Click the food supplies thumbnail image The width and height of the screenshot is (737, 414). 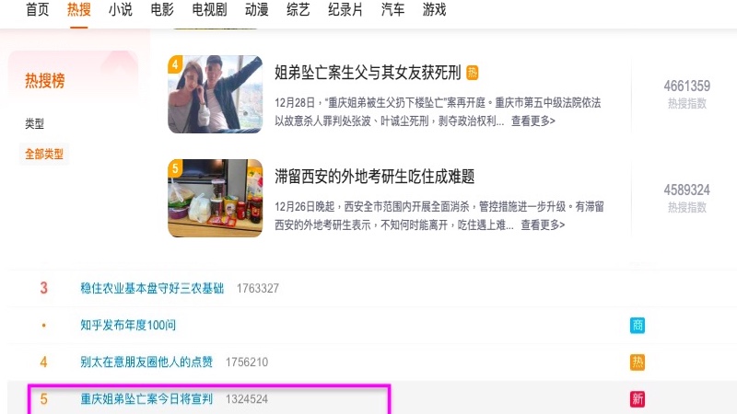point(216,198)
